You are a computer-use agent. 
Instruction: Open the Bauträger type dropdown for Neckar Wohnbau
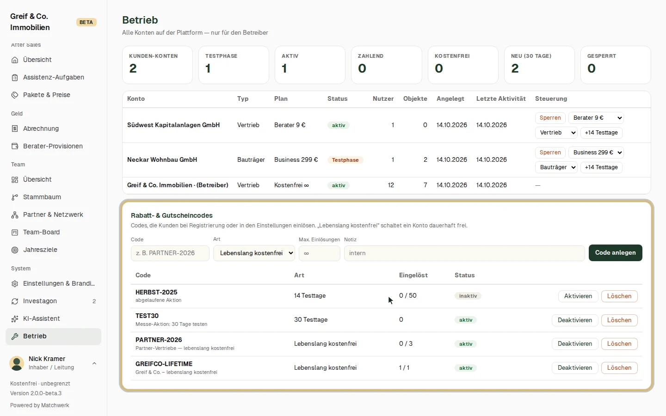coord(556,167)
